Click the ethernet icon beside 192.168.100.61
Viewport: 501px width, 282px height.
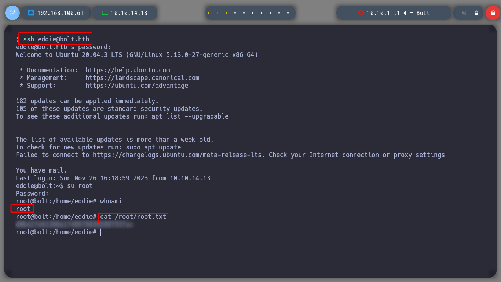pos(31,13)
